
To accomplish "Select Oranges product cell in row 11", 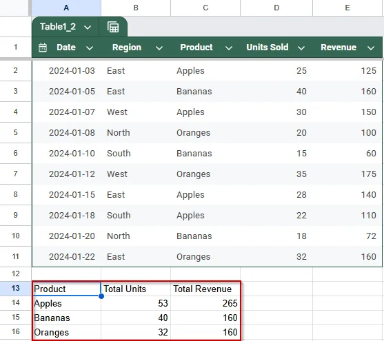I will click(205, 256).
